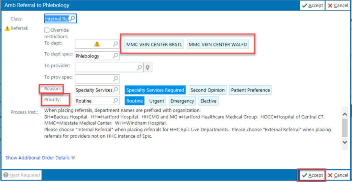Viewport: 352px width, 182px height.
Task: Click the Class field with Internal Ref
Action: point(60,19)
